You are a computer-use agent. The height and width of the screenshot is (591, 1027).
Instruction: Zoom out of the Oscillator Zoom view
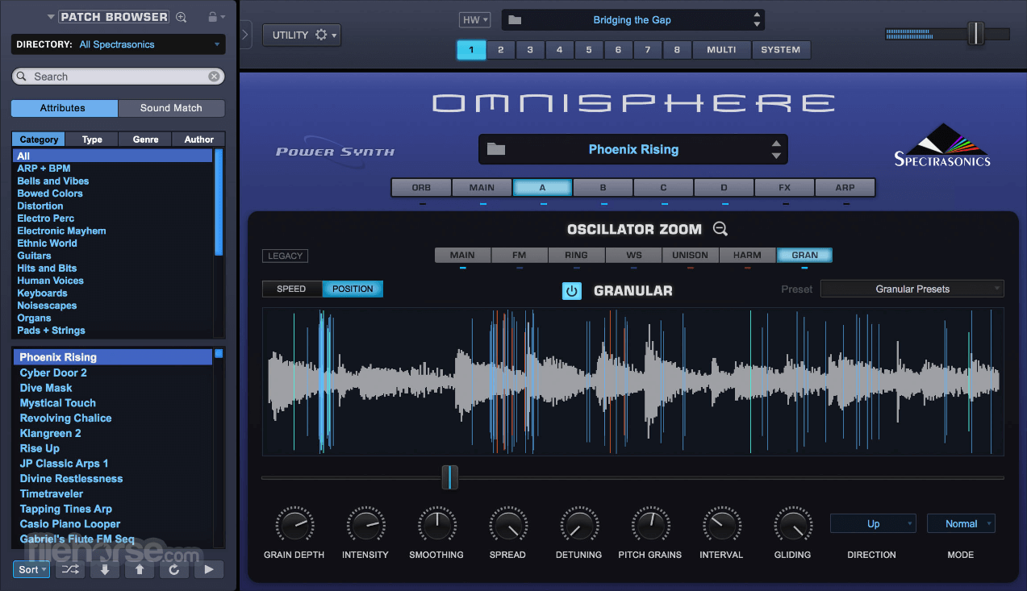720,229
